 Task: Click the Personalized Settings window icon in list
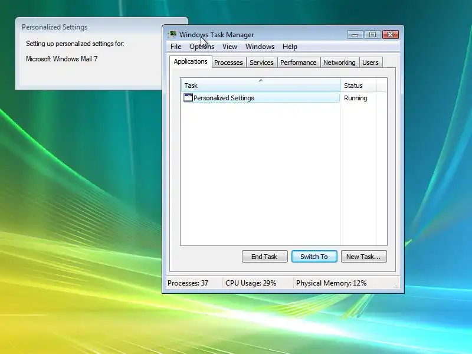(188, 97)
